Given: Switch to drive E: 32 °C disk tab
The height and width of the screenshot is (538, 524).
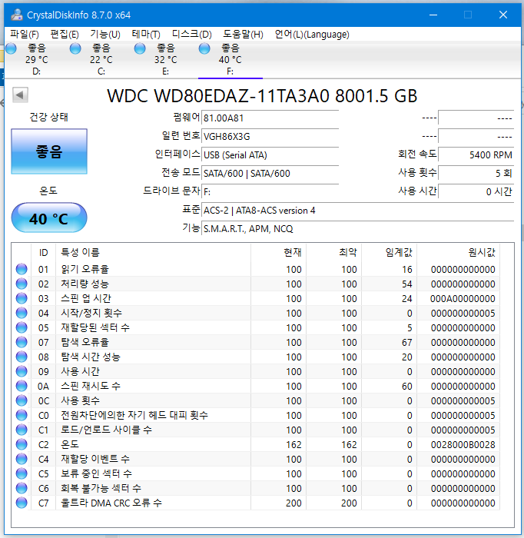Looking at the screenshot, I should [x=166, y=59].
